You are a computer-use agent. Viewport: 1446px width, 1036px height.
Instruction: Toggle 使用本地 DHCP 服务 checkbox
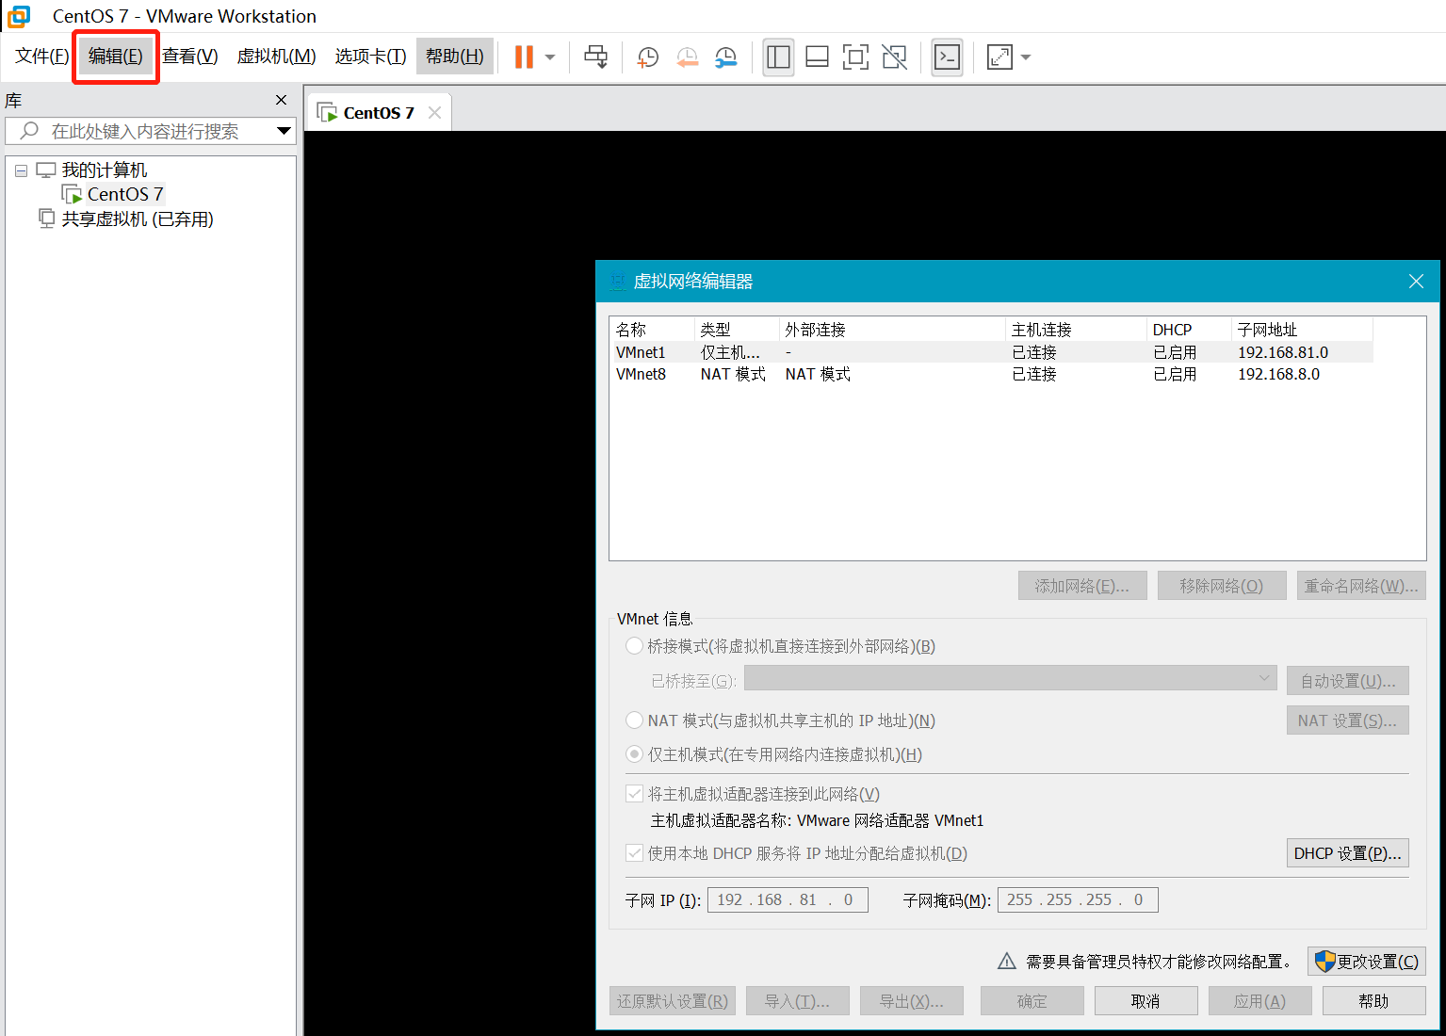point(635,853)
